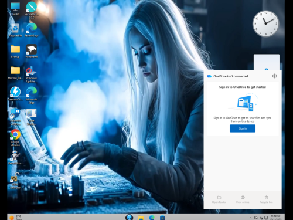The image size is (293, 220).
Task: Click the blue Sign in button
Action: coord(243,128)
